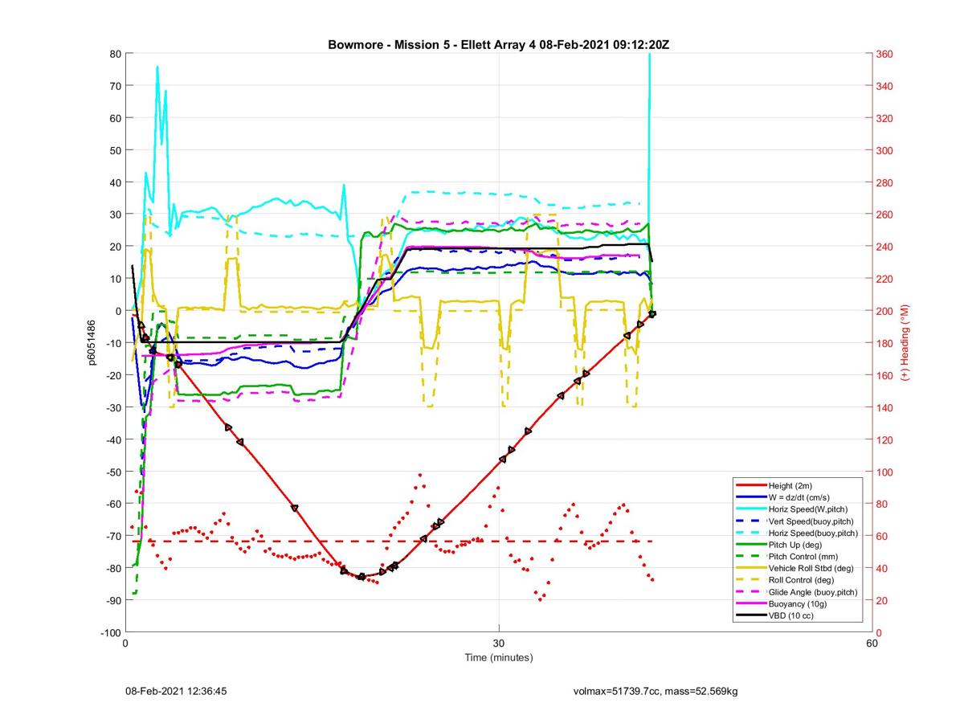Click the left y-axis tick label '-80'

113,568
